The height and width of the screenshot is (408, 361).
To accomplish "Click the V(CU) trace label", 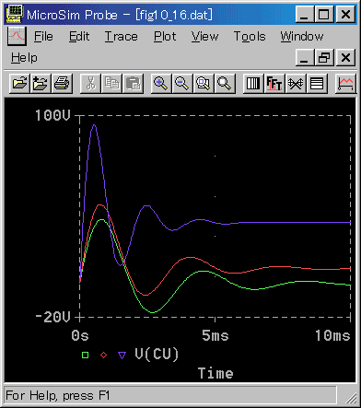I will click(x=157, y=354).
